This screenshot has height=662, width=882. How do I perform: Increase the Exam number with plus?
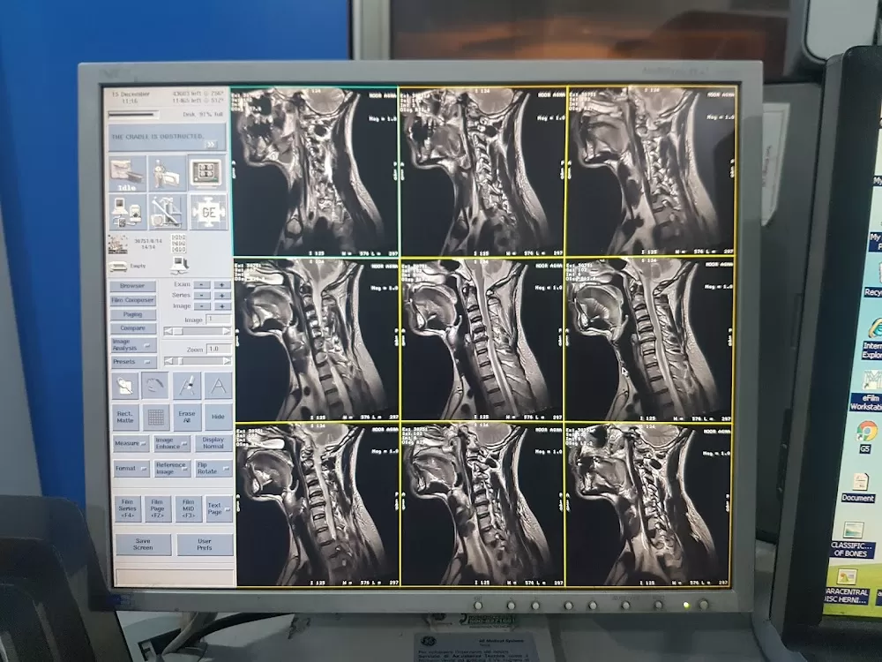pyautogui.click(x=221, y=285)
